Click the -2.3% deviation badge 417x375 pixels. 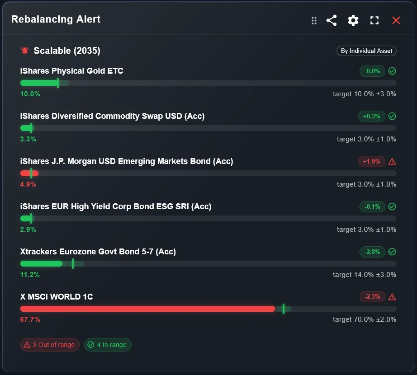372,297
